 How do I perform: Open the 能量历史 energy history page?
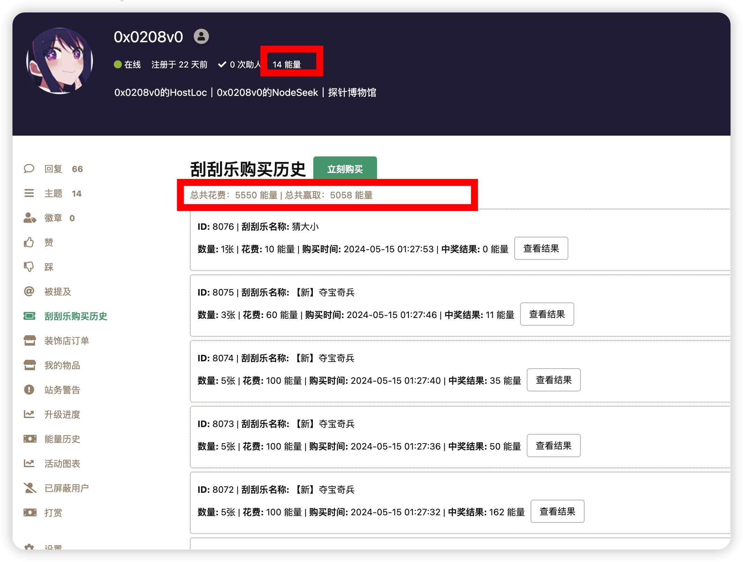click(x=62, y=439)
